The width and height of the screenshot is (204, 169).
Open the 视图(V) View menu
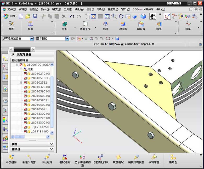coord(34,9)
